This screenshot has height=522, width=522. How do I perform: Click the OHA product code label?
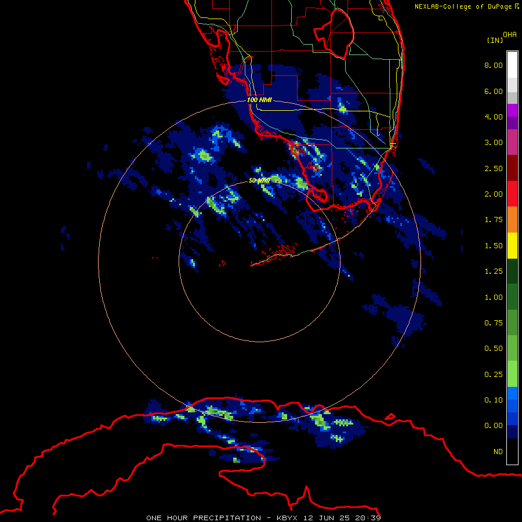click(510, 35)
